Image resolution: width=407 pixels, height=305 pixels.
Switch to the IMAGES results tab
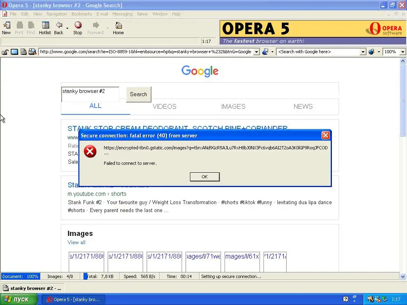[233, 106]
